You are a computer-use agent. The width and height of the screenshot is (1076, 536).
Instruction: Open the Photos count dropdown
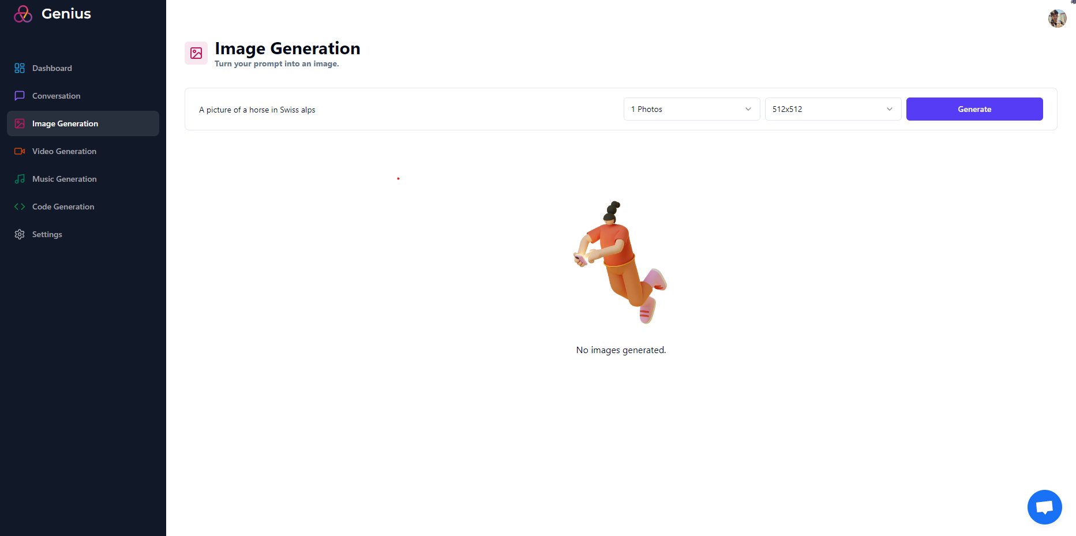click(x=691, y=109)
